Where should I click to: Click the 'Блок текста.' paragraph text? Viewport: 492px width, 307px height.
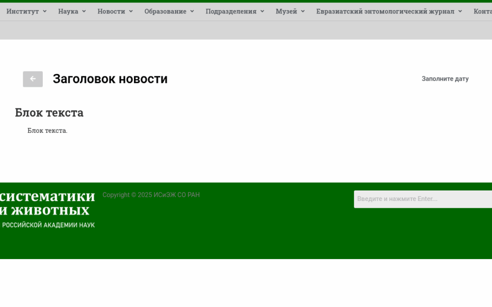pyautogui.click(x=47, y=131)
